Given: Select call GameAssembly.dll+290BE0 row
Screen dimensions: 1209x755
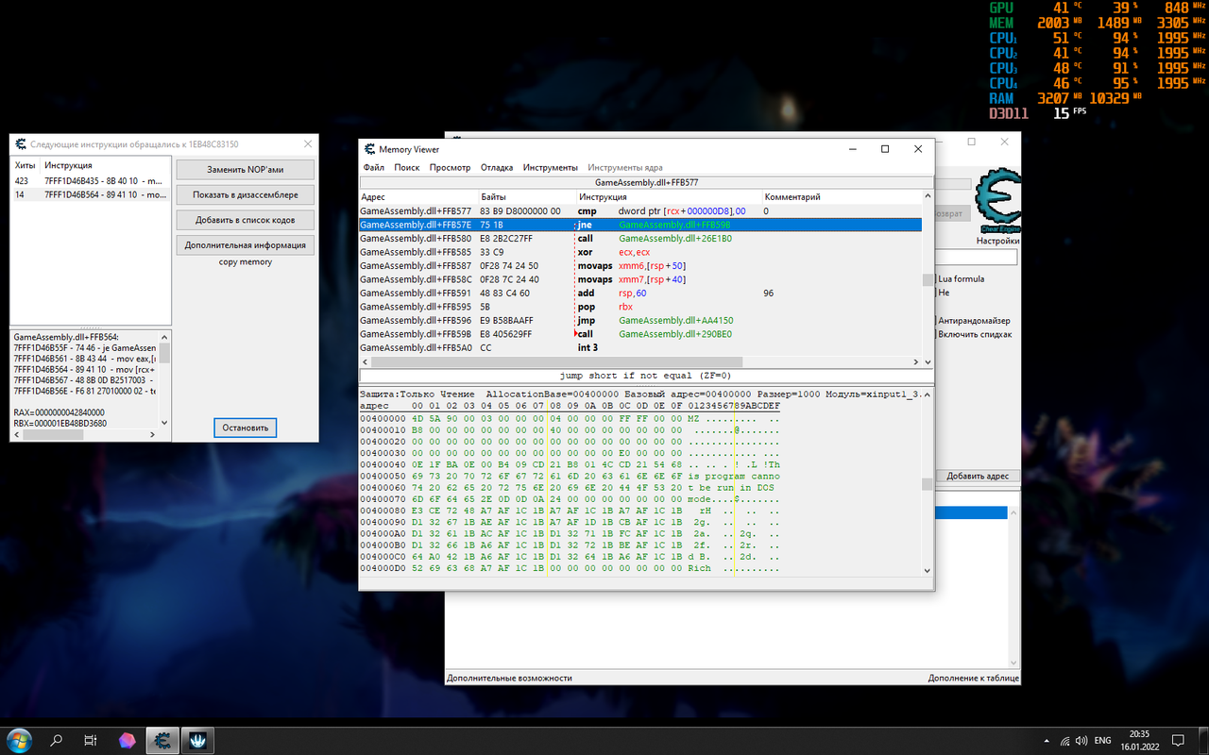Looking at the screenshot, I should tap(640, 334).
